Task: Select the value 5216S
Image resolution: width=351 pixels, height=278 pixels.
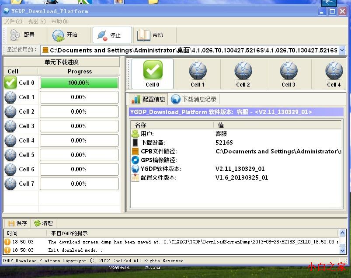Action: (224, 142)
